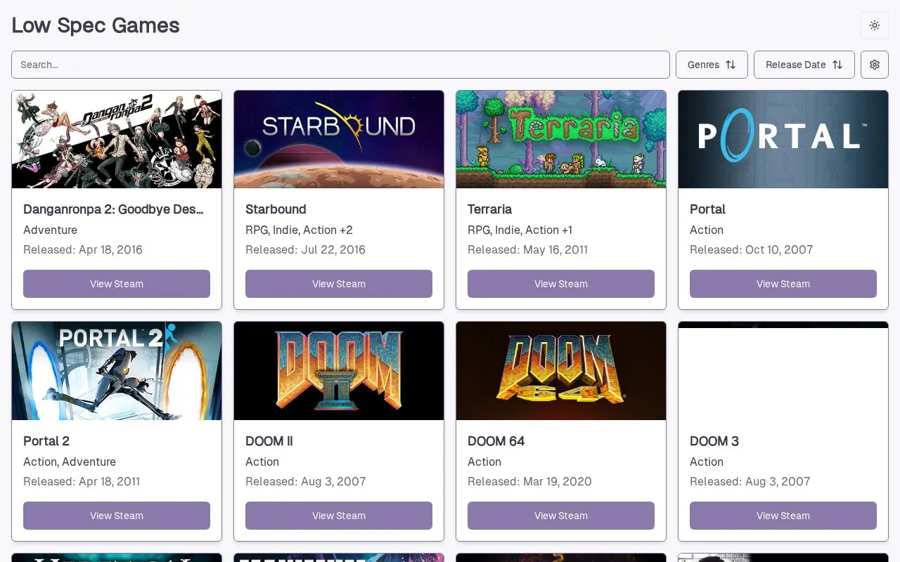
Task: Click 'Released: Oct 10, 2007' date
Action: [x=751, y=249]
